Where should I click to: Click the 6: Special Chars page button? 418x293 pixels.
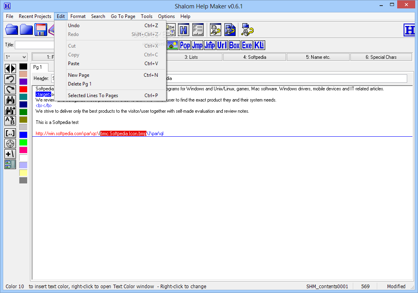[381, 57]
